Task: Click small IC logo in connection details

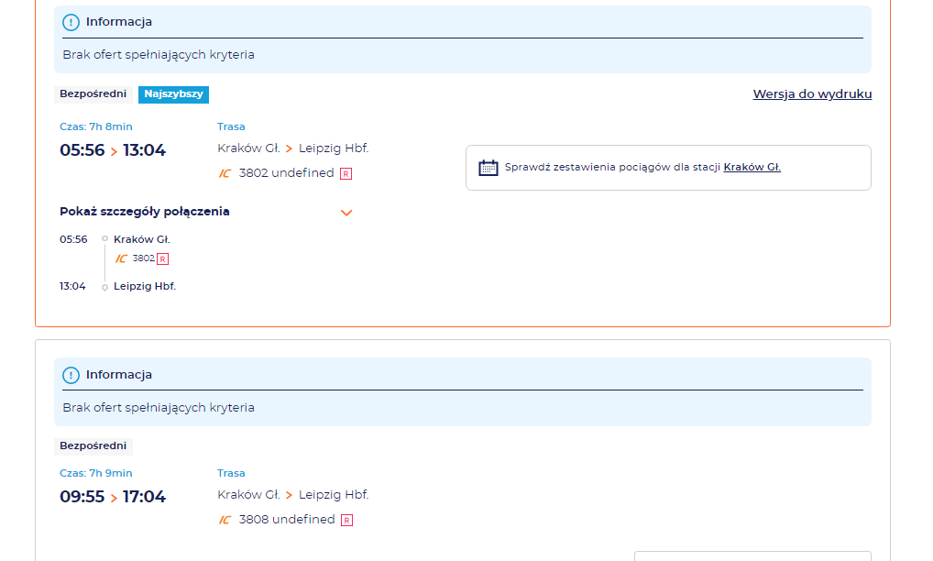Action: tap(121, 258)
